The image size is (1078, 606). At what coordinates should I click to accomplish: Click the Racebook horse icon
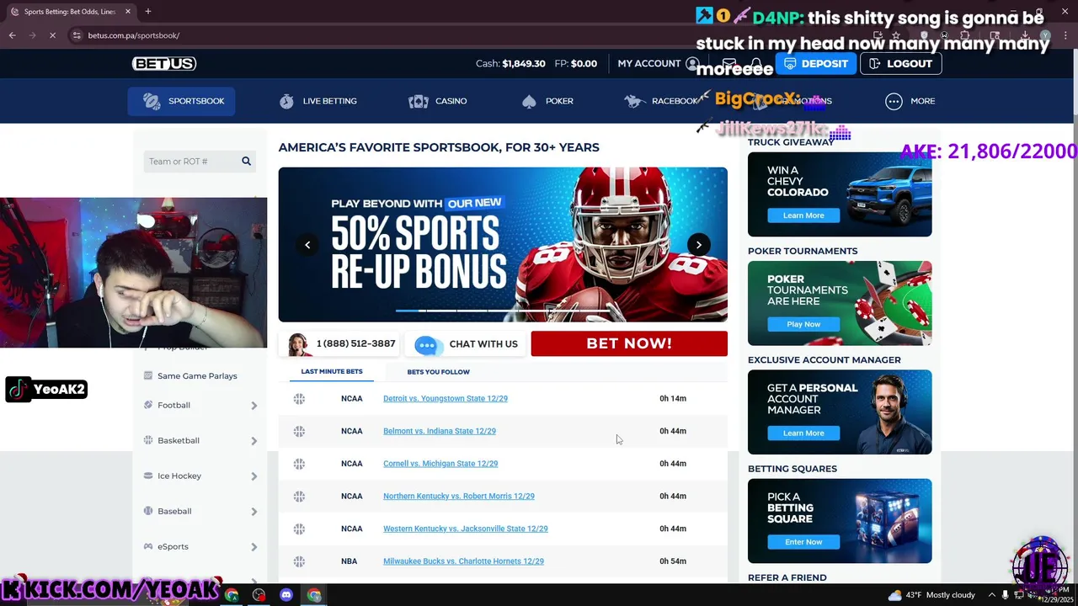(635, 101)
